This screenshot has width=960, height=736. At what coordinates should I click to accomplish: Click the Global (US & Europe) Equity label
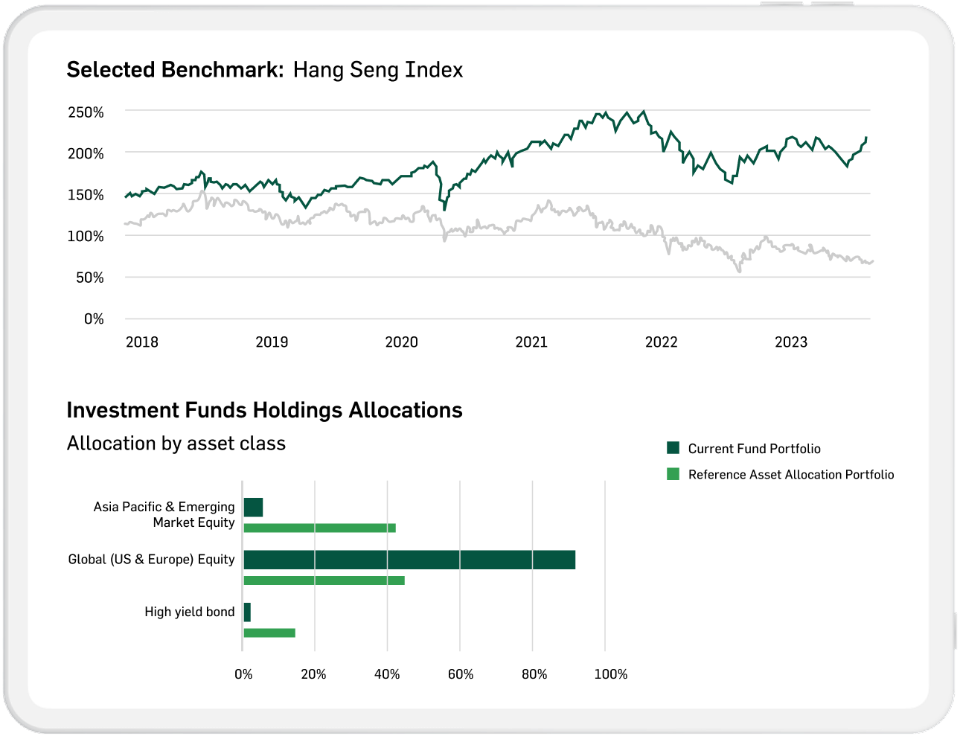coord(151,560)
